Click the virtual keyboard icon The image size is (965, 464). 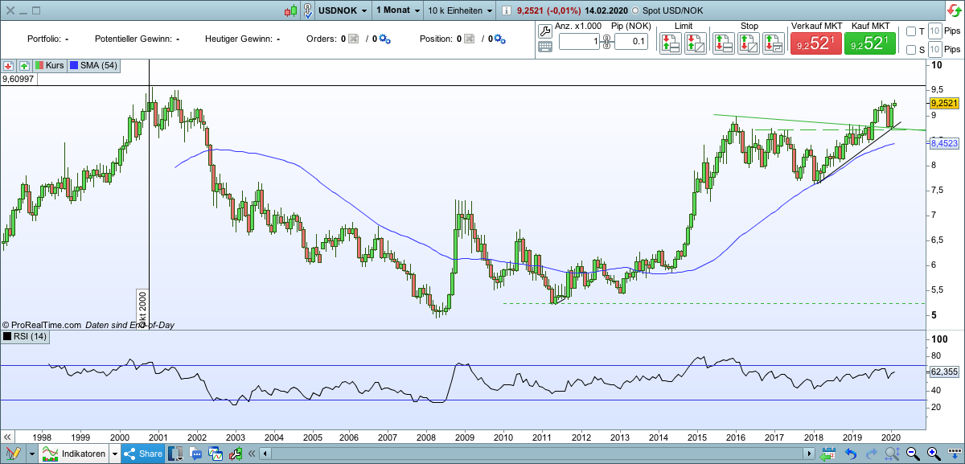coord(545,46)
